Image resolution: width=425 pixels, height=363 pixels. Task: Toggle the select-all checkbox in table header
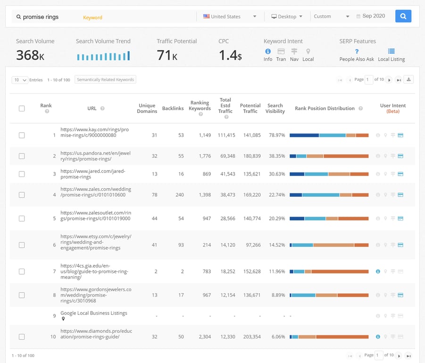(x=22, y=109)
